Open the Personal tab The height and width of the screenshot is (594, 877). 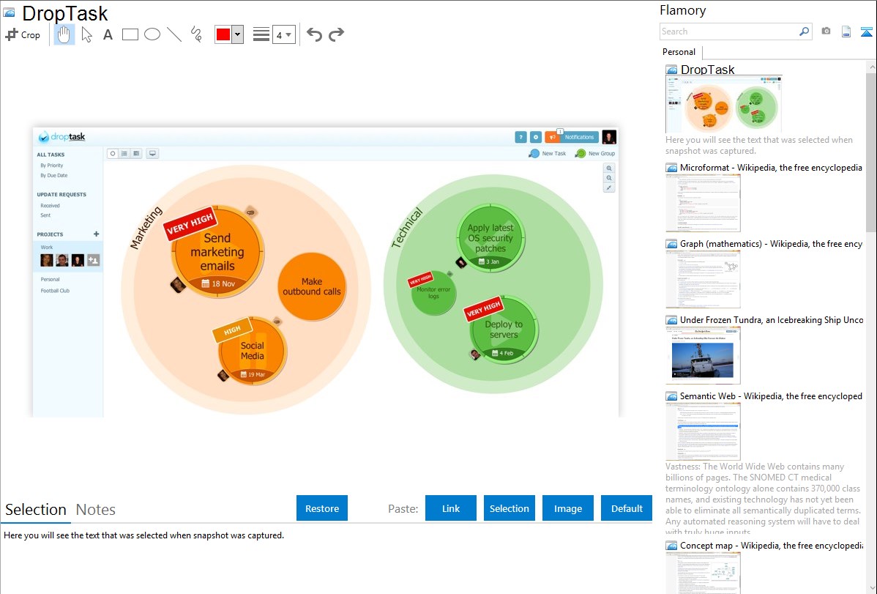point(679,52)
